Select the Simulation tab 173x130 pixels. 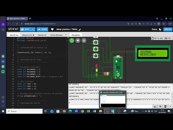point(76,35)
